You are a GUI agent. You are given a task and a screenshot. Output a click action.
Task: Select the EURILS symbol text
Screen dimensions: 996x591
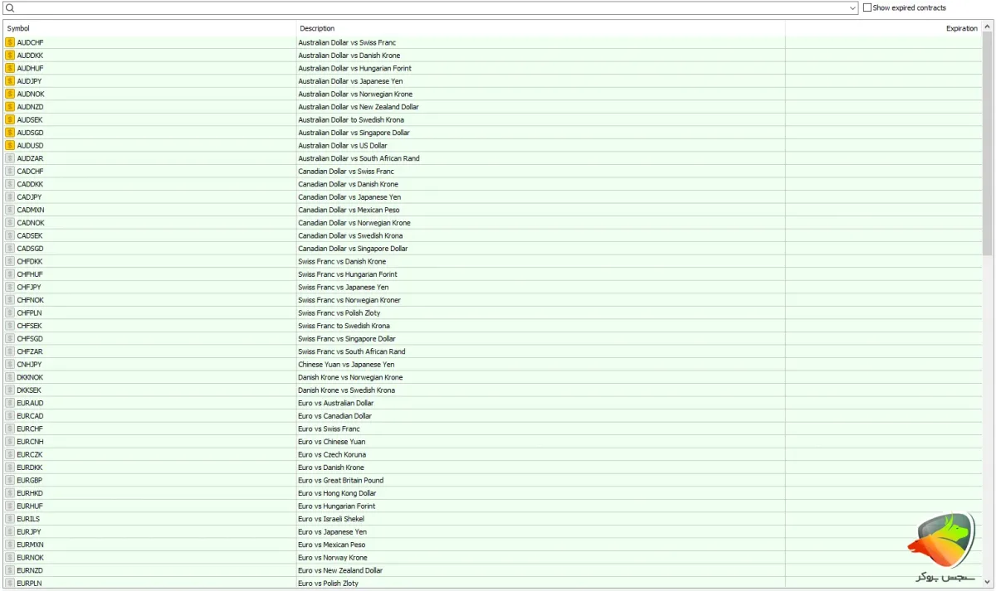click(x=28, y=519)
